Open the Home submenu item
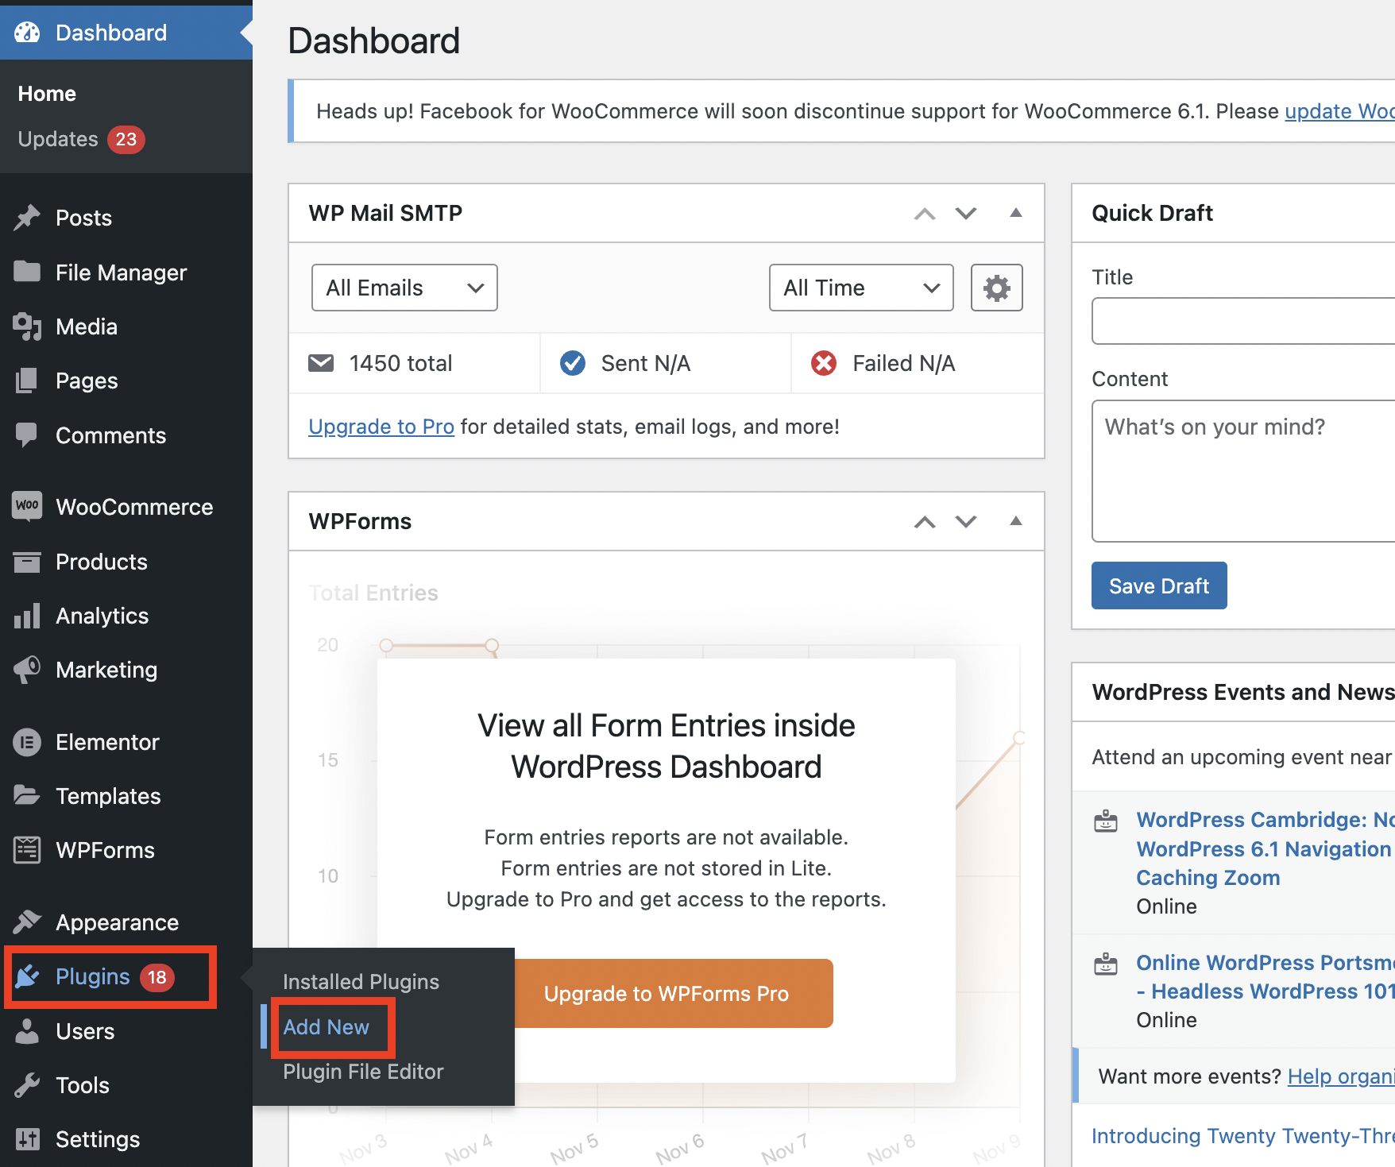The height and width of the screenshot is (1167, 1395). click(47, 94)
